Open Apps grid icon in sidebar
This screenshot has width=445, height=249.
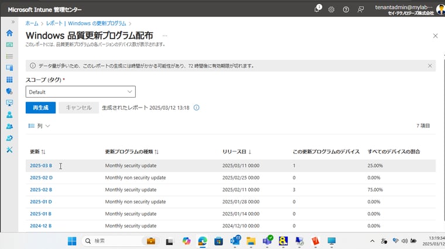coord(9,79)
